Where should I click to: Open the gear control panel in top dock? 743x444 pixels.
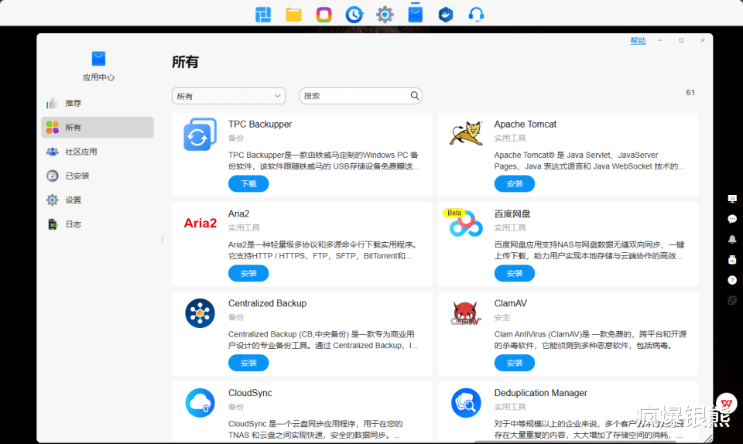(385, 15)
